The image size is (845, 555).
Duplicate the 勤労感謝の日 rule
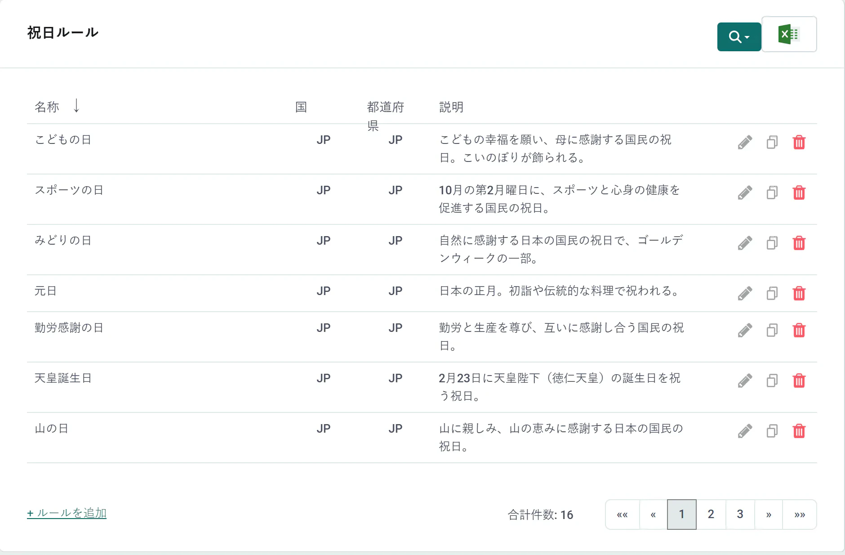point(772,331)
